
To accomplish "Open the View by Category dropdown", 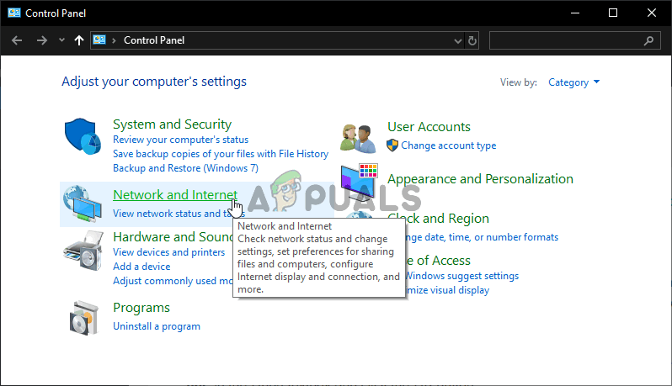I will pos(574,82).
